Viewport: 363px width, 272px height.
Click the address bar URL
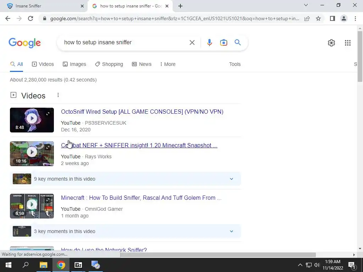175,18
